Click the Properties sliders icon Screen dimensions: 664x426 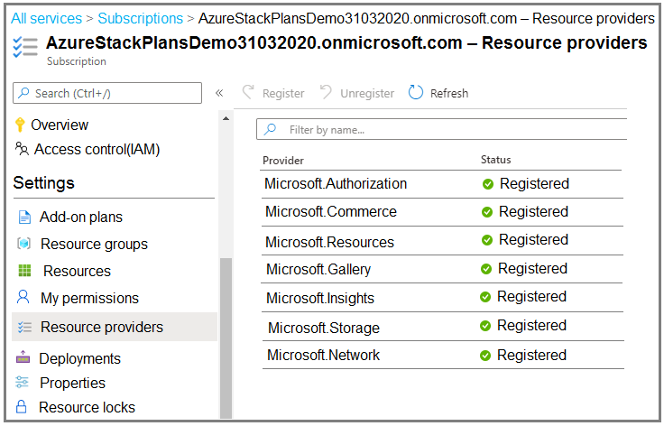(x=23, y=383)
